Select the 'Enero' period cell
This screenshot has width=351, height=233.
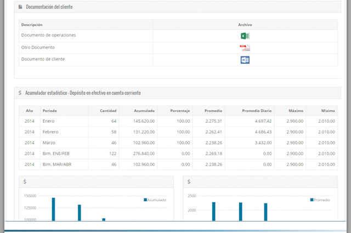[x=49, y=121]
